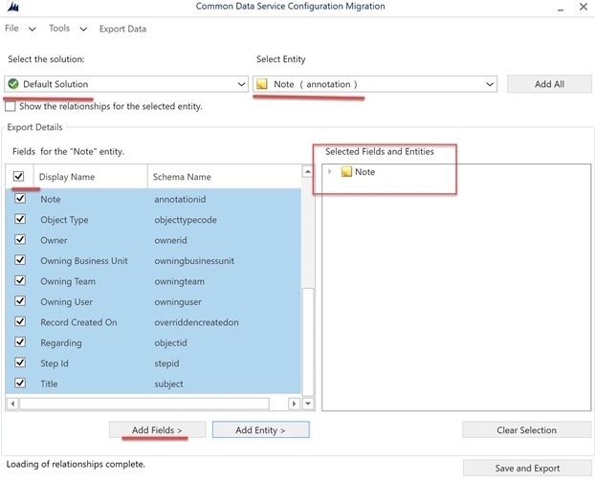Click the scroll right arrow of fields list
This screenshot has height=481, width=595.
pyautogui.click(x=294, y=404)
